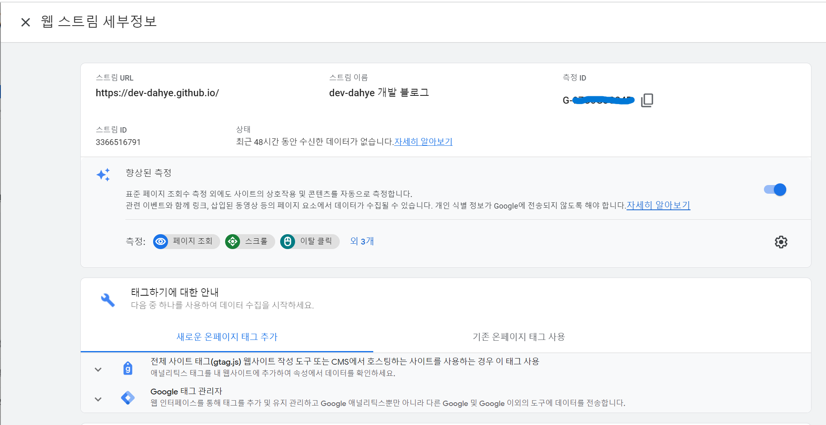Click stream URL https://dev-dahye.github.io/
Viewport: 826px width, 425px height.
pyautogui.click(x=157, y=93)
